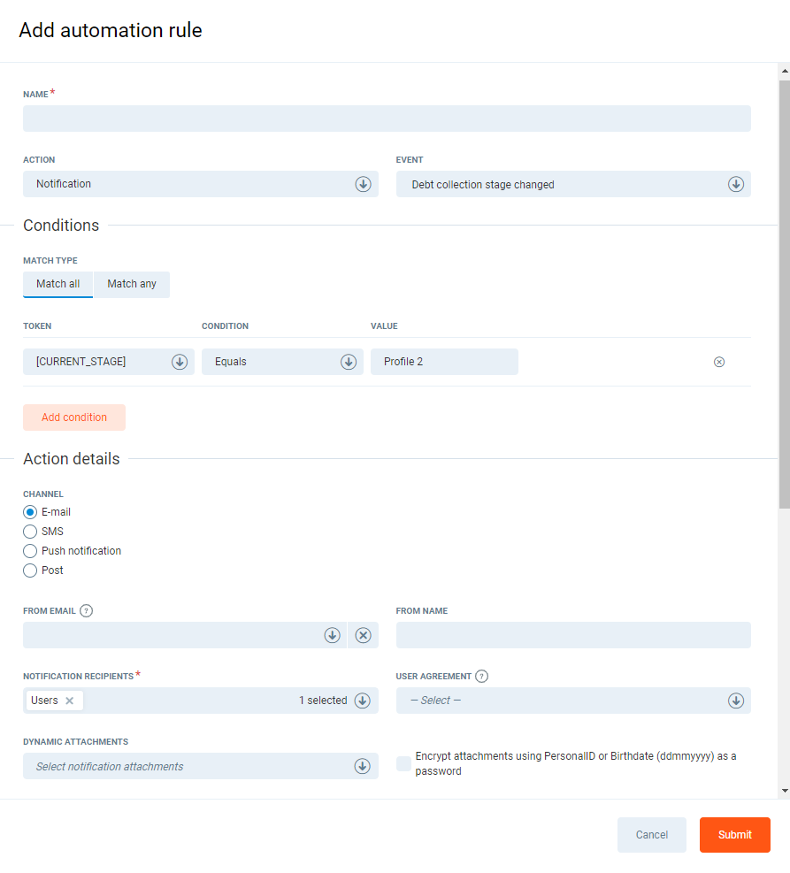Viewport: 790px width, 873px height.
Task: Choose Push notification channel
Action: point(30,551)
